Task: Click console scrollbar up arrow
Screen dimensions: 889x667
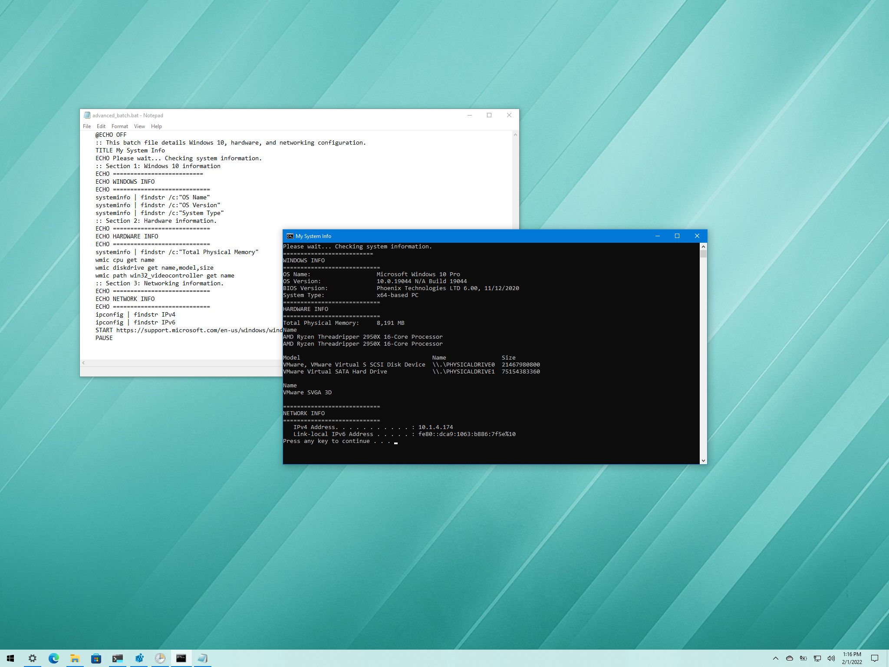Action: point(703,246)
